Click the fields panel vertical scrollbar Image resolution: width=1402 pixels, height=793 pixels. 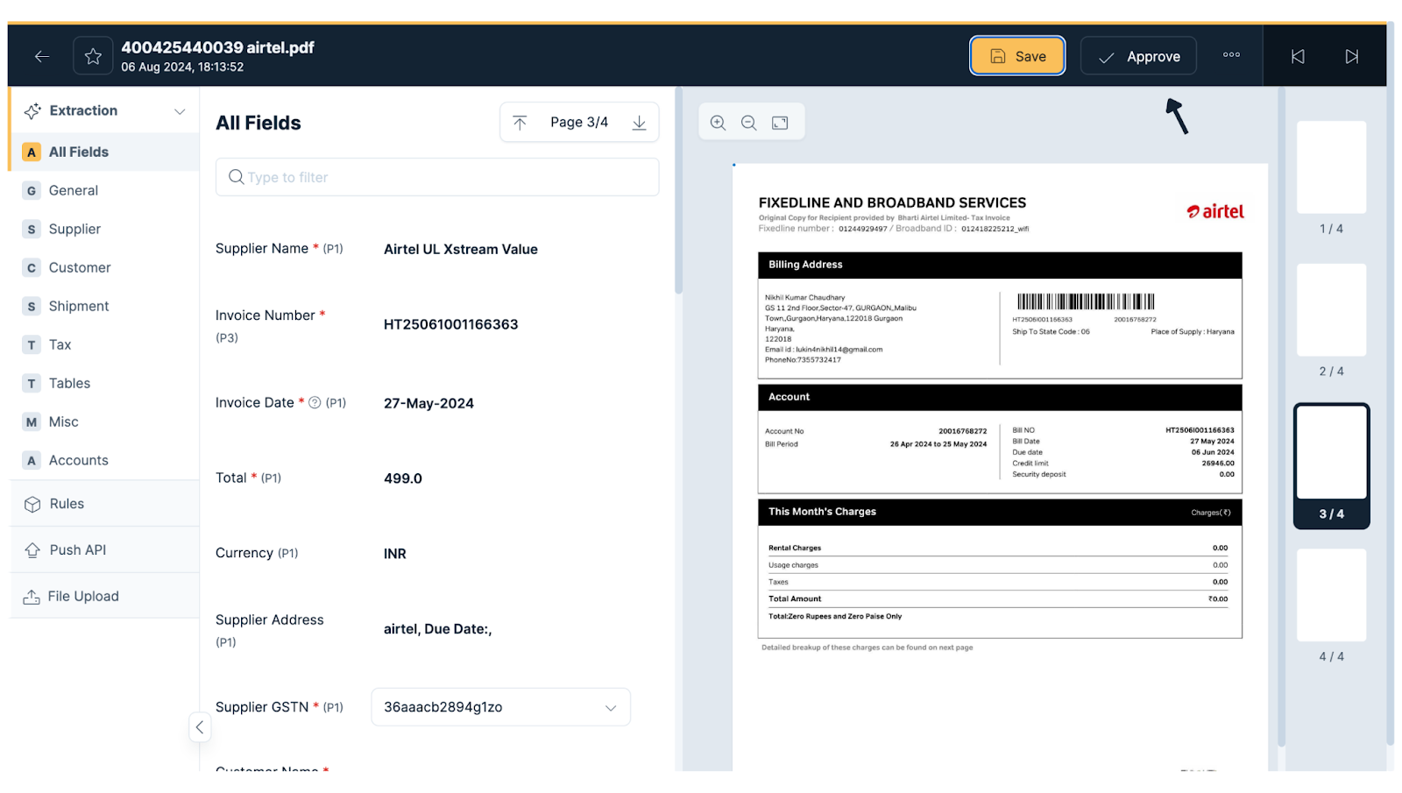(678, 190)
